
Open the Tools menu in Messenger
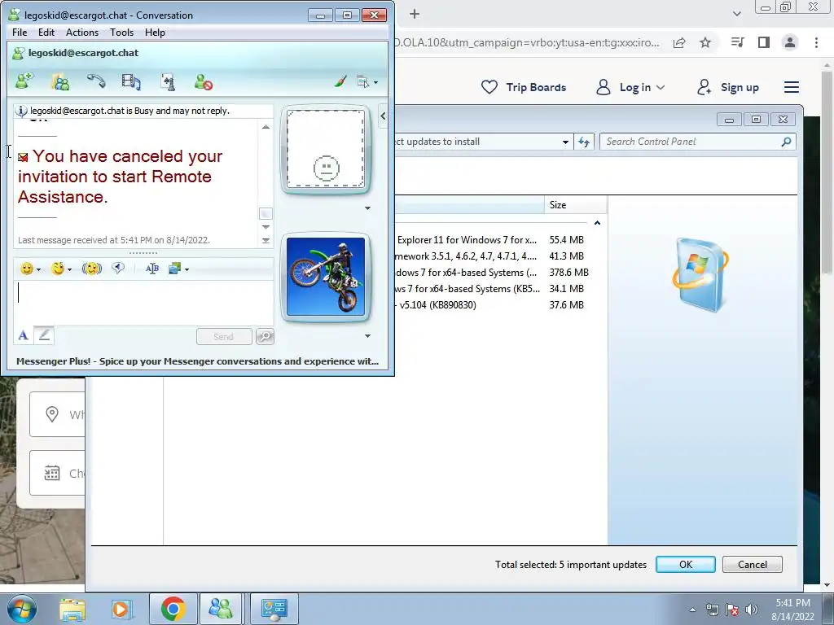[122, 33]
